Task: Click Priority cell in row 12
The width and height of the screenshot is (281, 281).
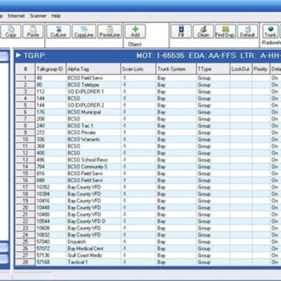Action: (x=261, y=153)
